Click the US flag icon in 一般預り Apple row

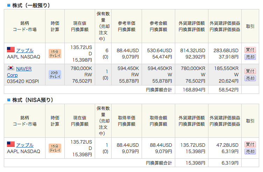click(x=11, y=50)
